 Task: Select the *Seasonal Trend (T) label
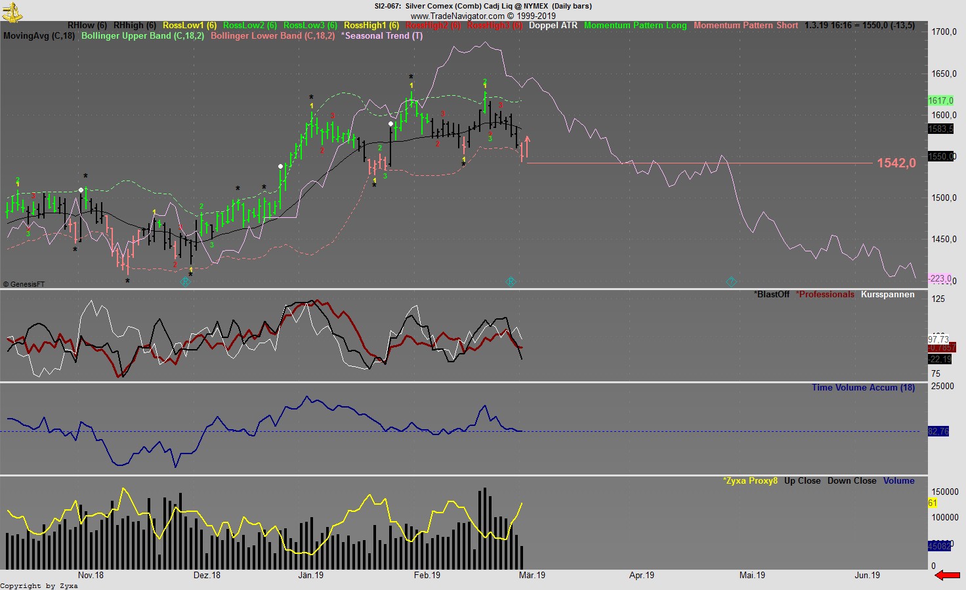382,36
